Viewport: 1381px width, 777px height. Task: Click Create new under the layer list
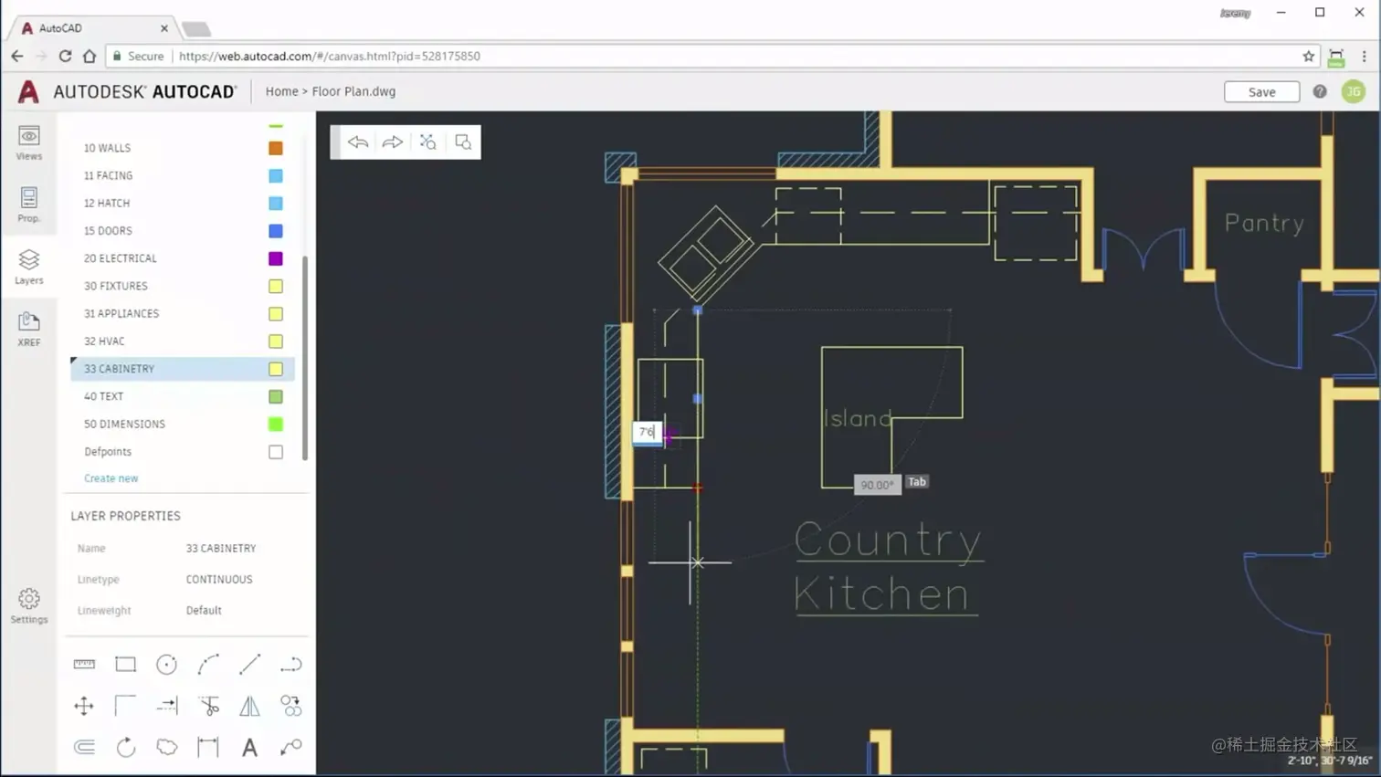[111, 478]
